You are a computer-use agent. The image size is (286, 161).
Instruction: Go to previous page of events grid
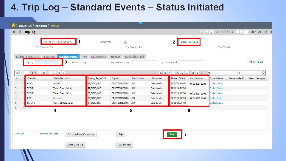click(x=21, y=73)
